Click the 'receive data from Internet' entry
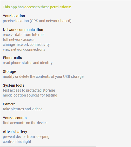The width and height of the screenshot is (131, 147). [x=24, y=35]
